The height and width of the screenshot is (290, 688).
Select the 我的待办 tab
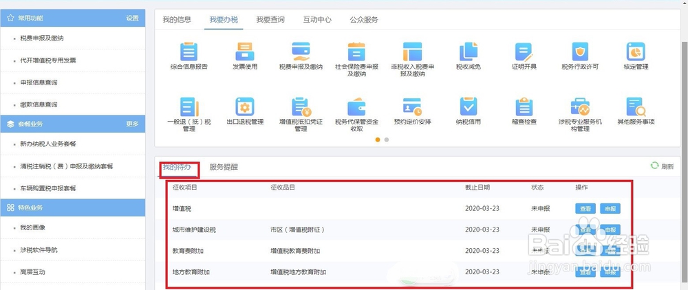click(178, 167)
